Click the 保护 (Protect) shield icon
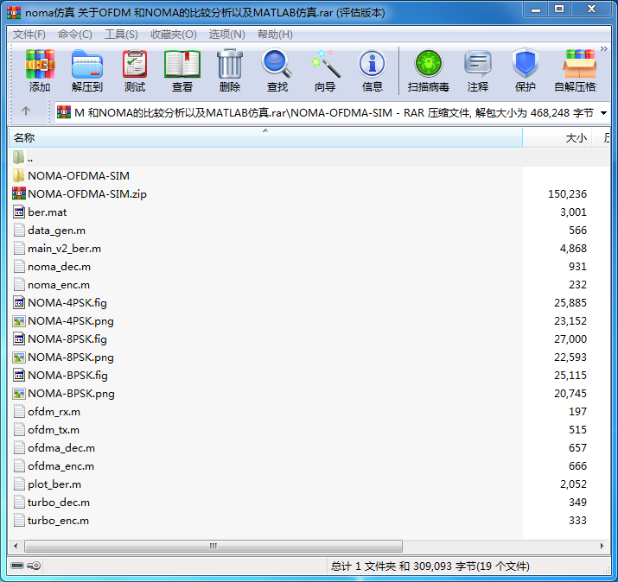The width and height of the screenshot is (618, 582). coord(526,63)
